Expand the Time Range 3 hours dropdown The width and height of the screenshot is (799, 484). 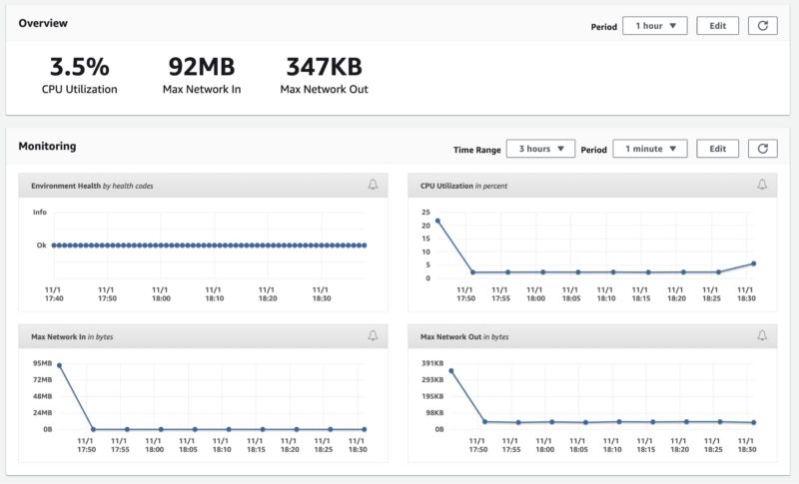[540, 149]
